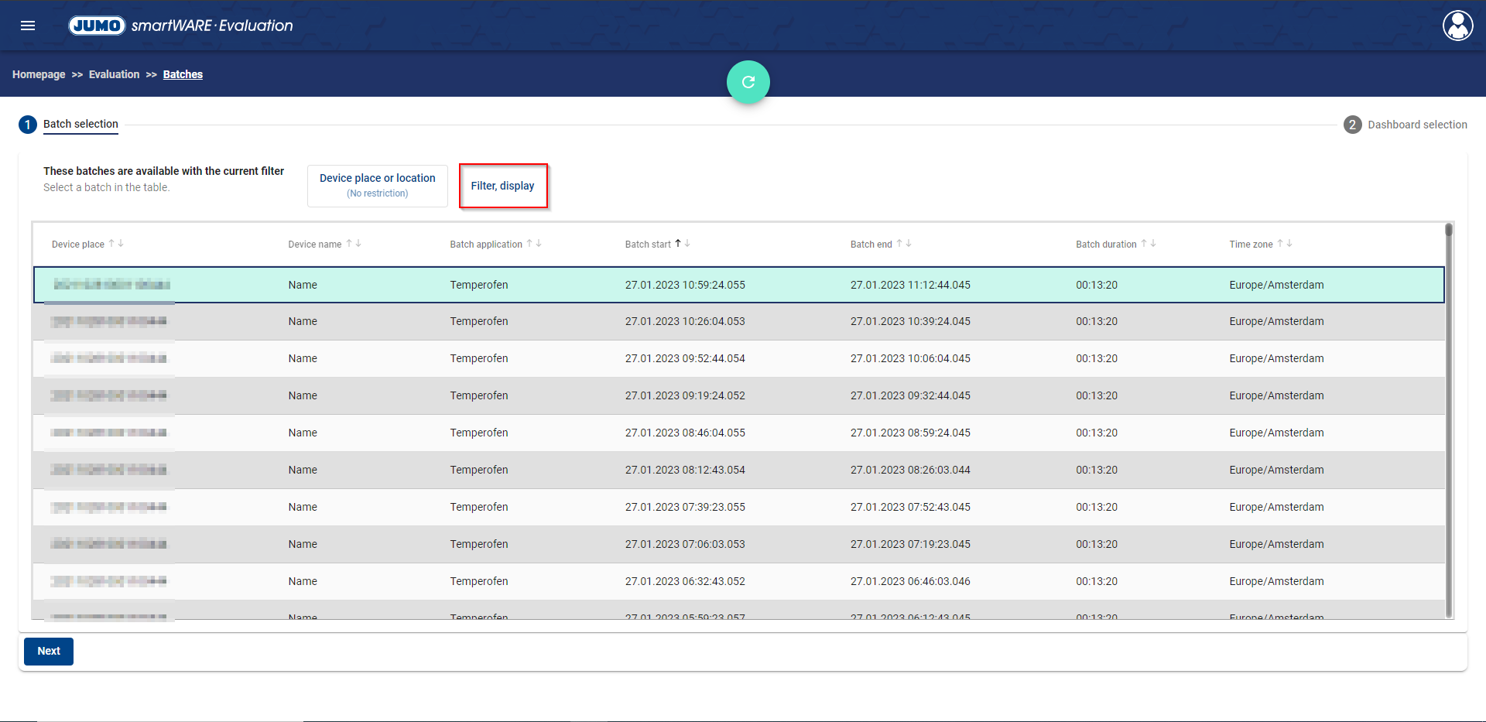The width and height of the screenshot is (1486, 722).
Task: Open Device place or location filter
Action: tap(378, 186)
